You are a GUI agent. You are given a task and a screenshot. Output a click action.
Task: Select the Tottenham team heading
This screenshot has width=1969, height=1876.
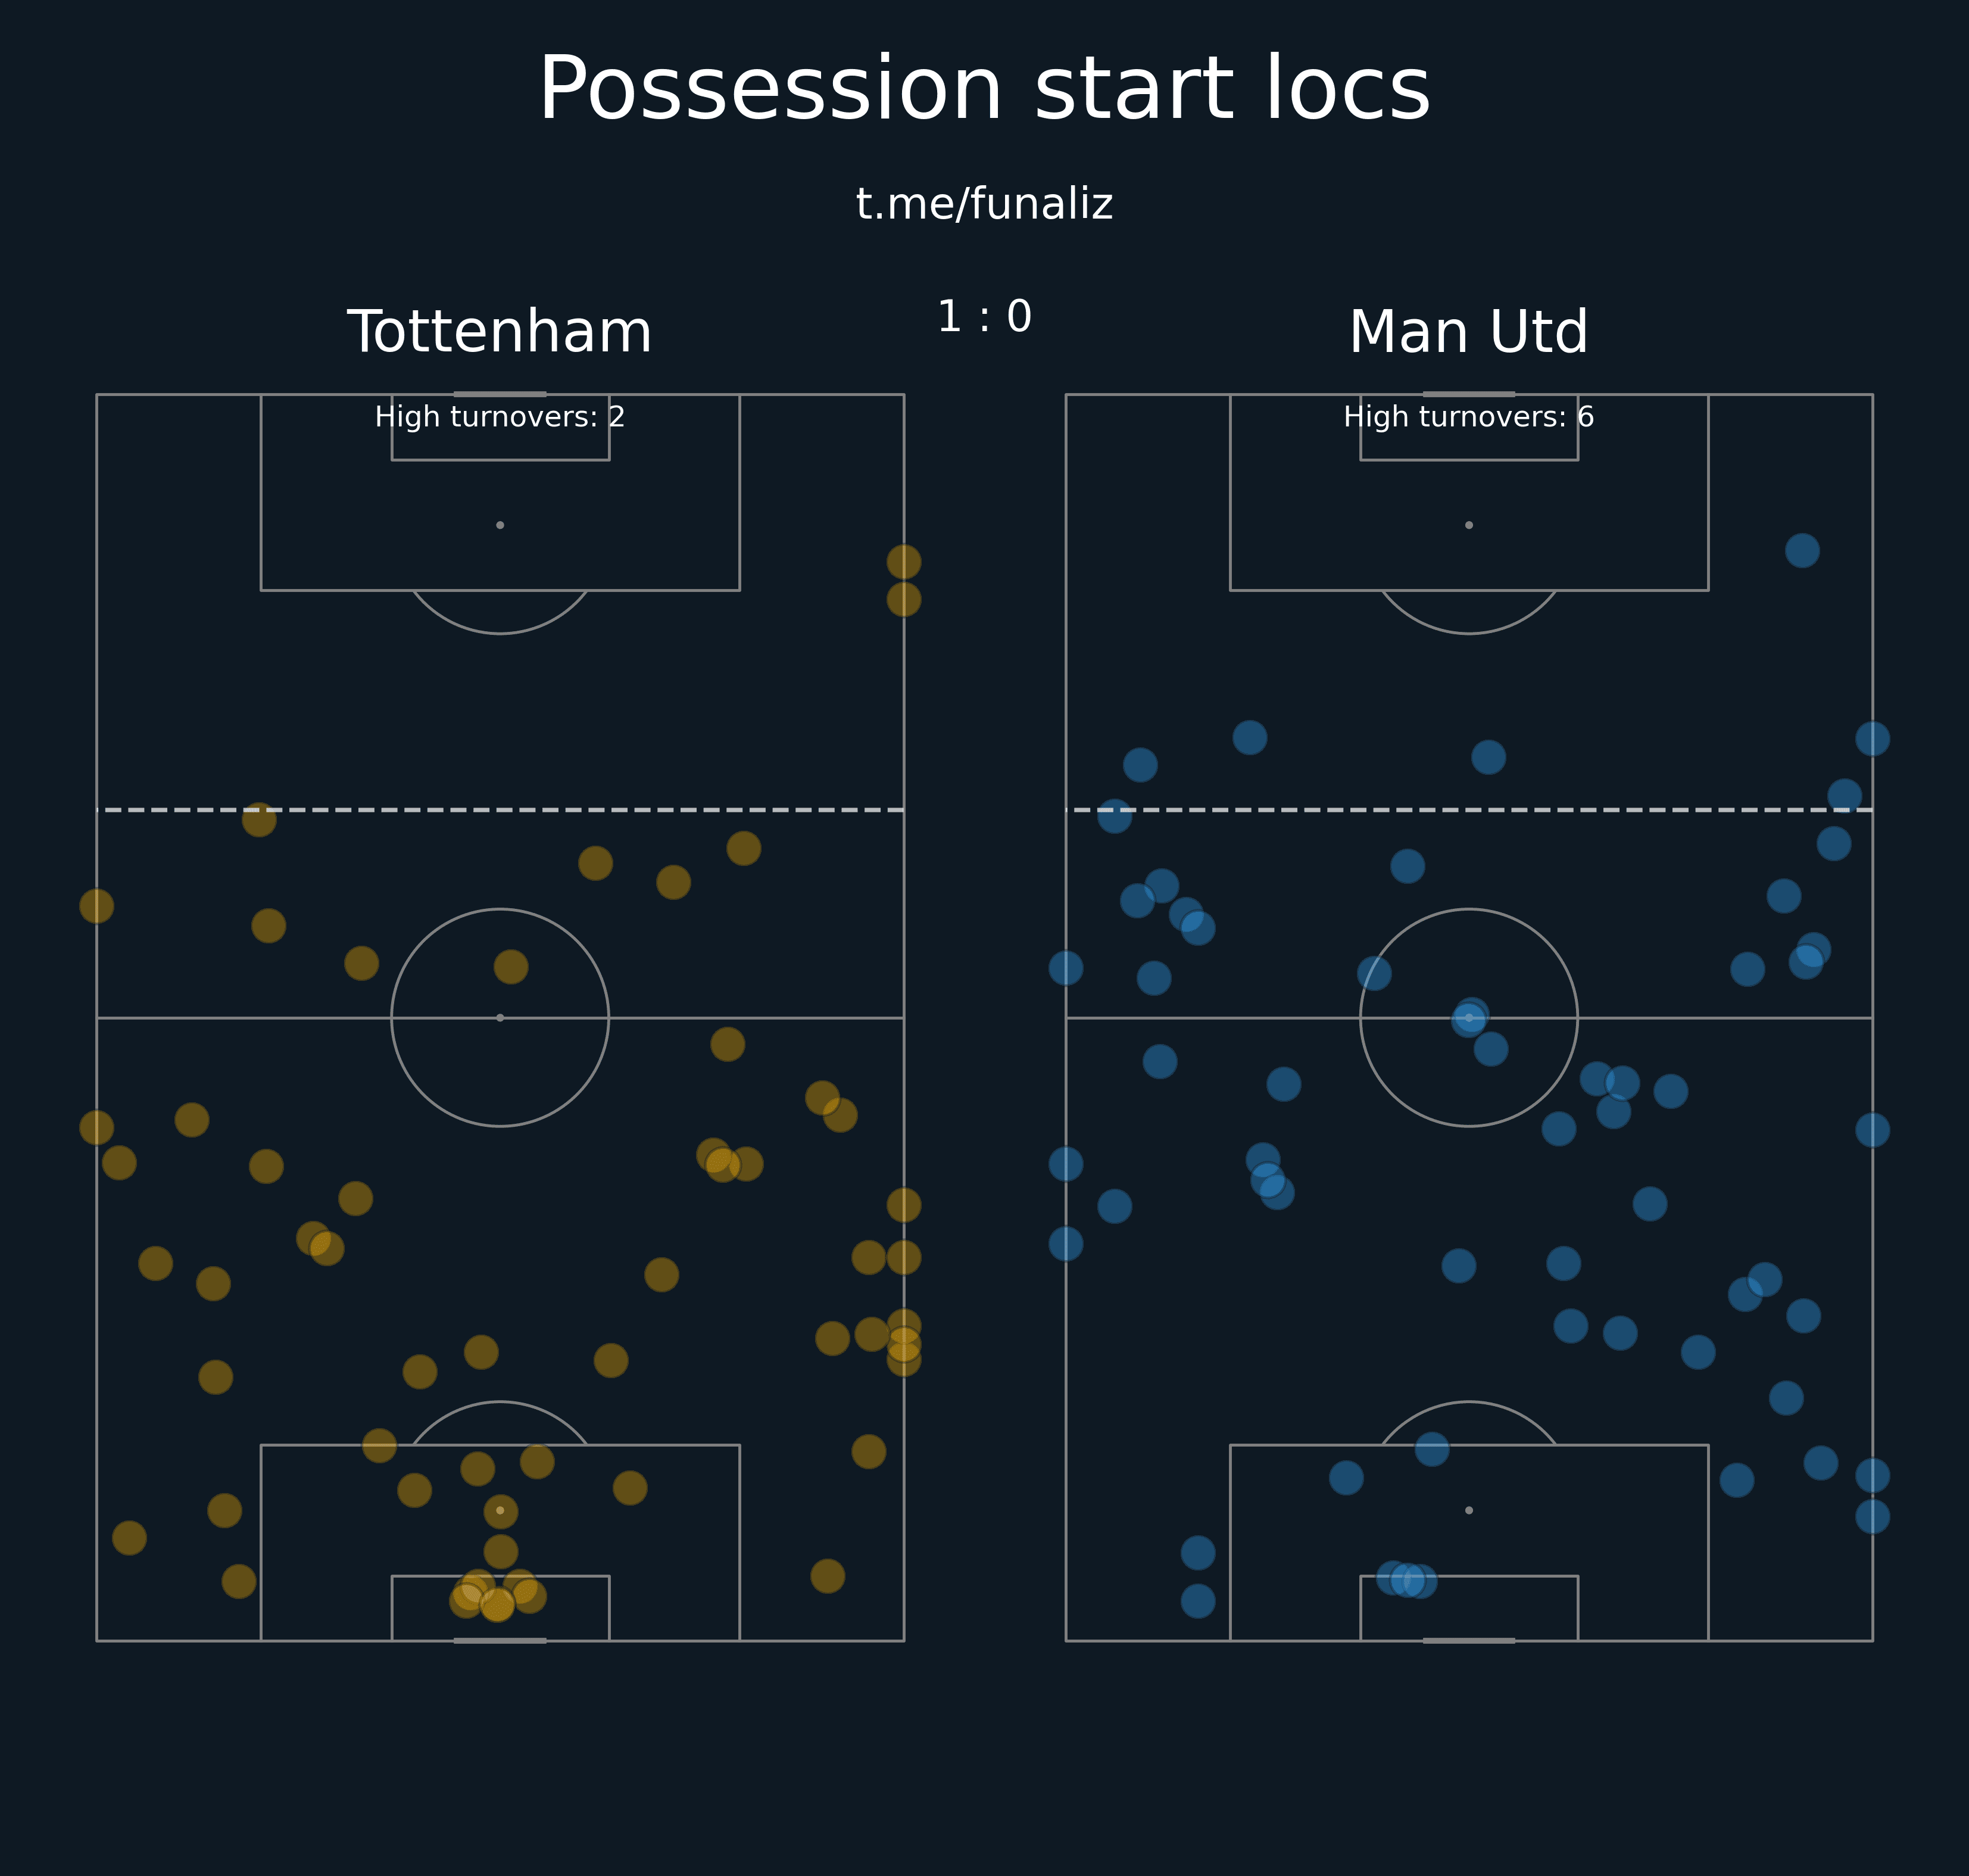pyautogui.click(x=500, y=332)
